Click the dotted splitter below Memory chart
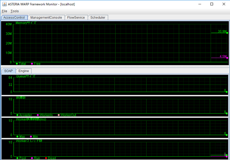Image resolution: width=230 pixels, height=160 pixels. (115, 66)
